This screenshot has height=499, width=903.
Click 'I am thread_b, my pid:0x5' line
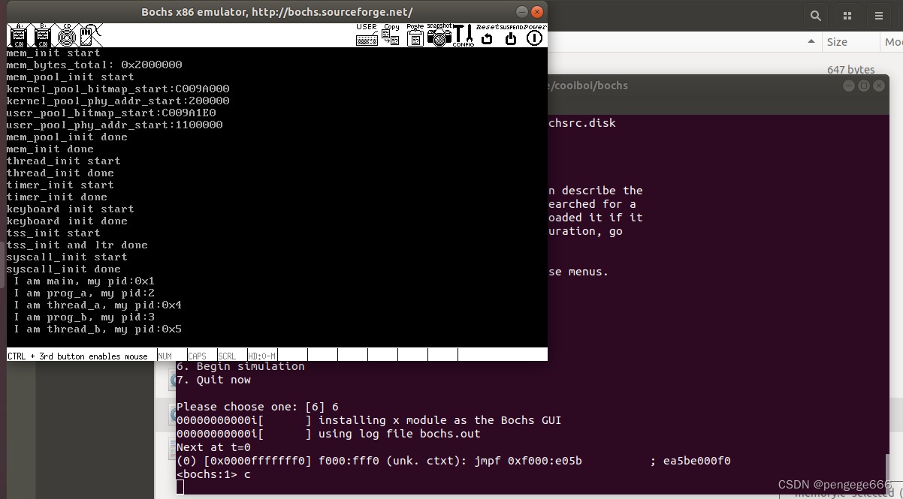(x=98, y=329)
